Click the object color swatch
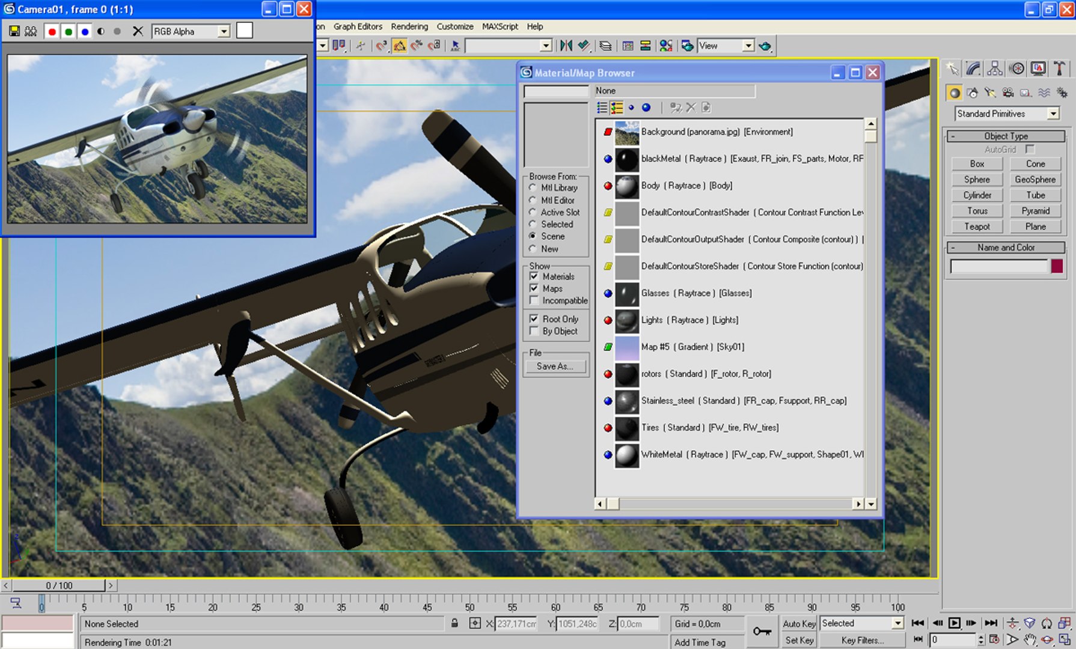 pos(1057,266)
